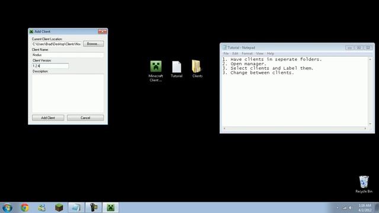Click the line 'Change between clients.'
This screenshot has width=379, height=213.
262,73
